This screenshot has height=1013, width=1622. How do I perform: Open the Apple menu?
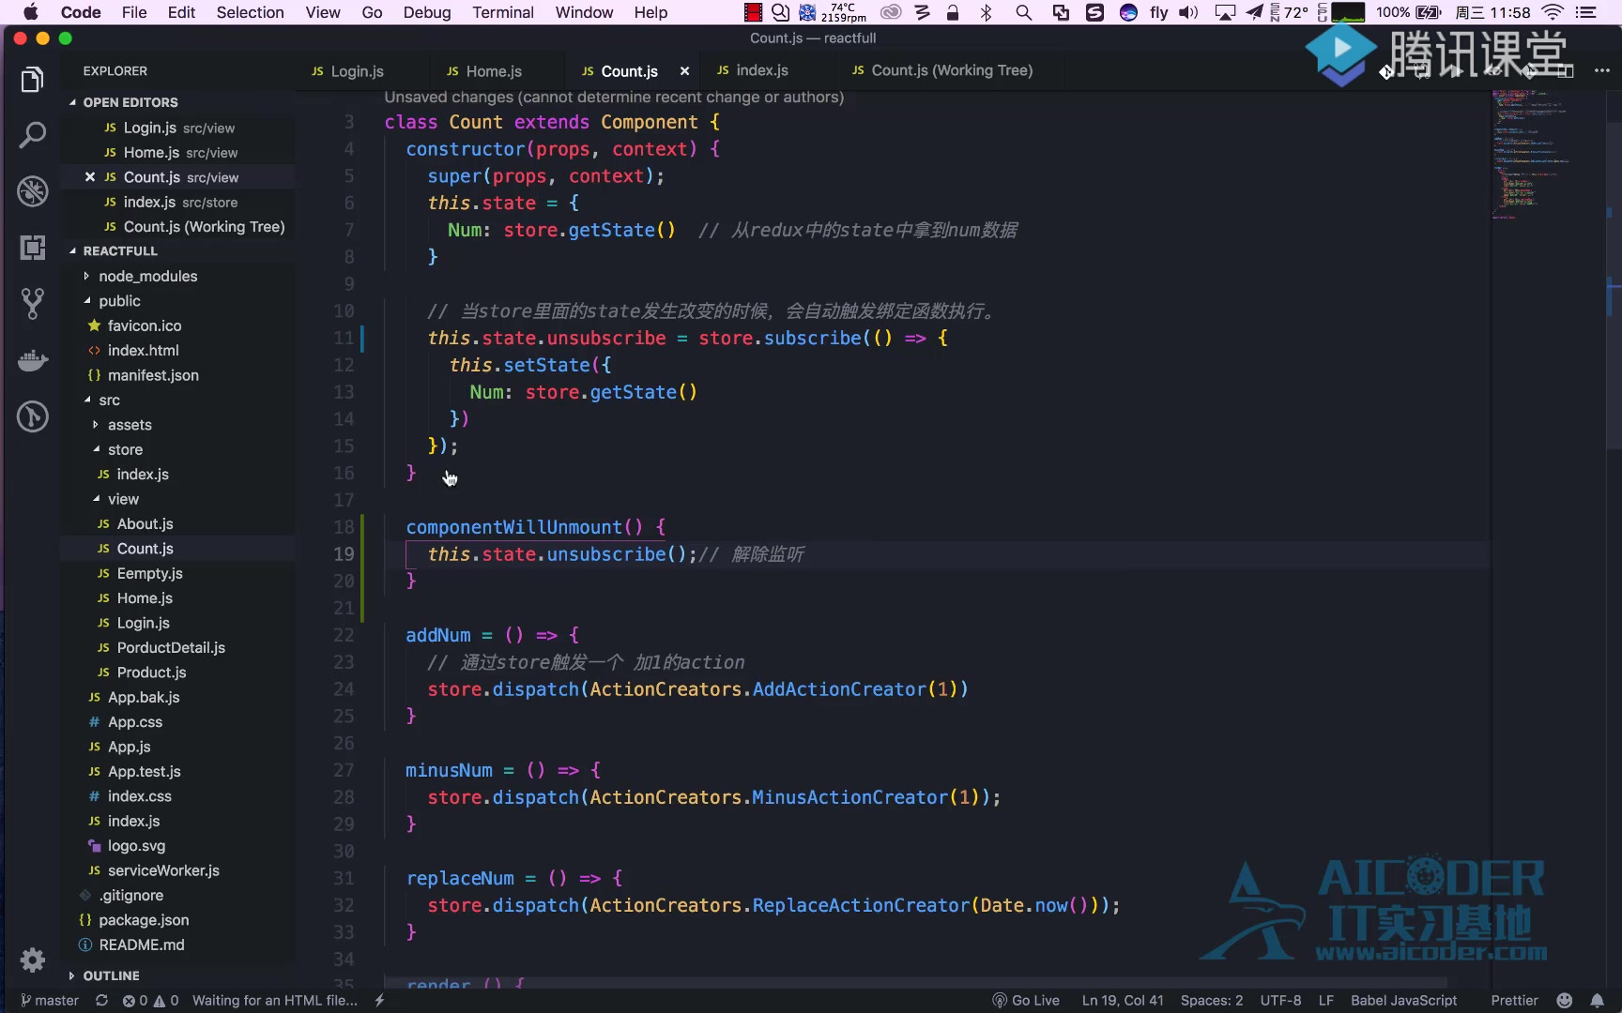[30, 12]
